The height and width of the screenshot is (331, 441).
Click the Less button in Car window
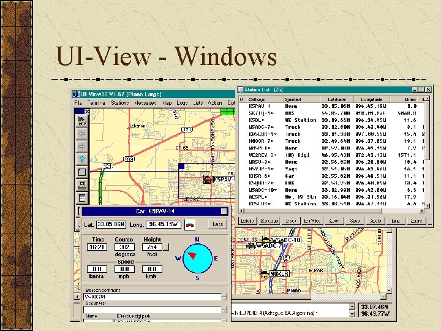coord(217,224)
